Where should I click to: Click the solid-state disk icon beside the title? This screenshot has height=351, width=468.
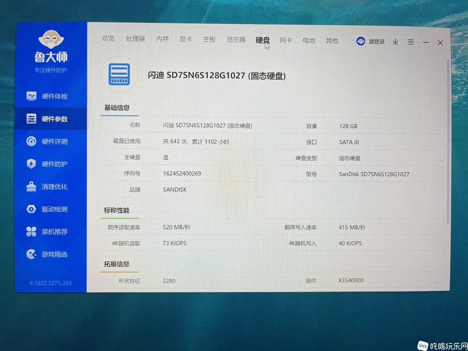pos(120,74)
